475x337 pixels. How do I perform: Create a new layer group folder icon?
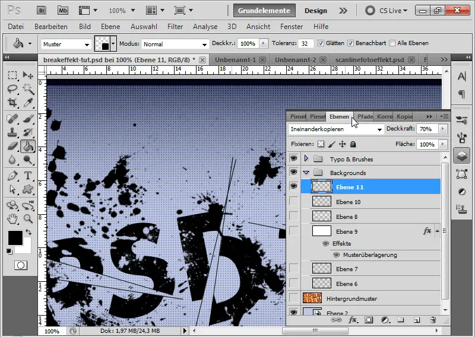[x=400, y=320]
